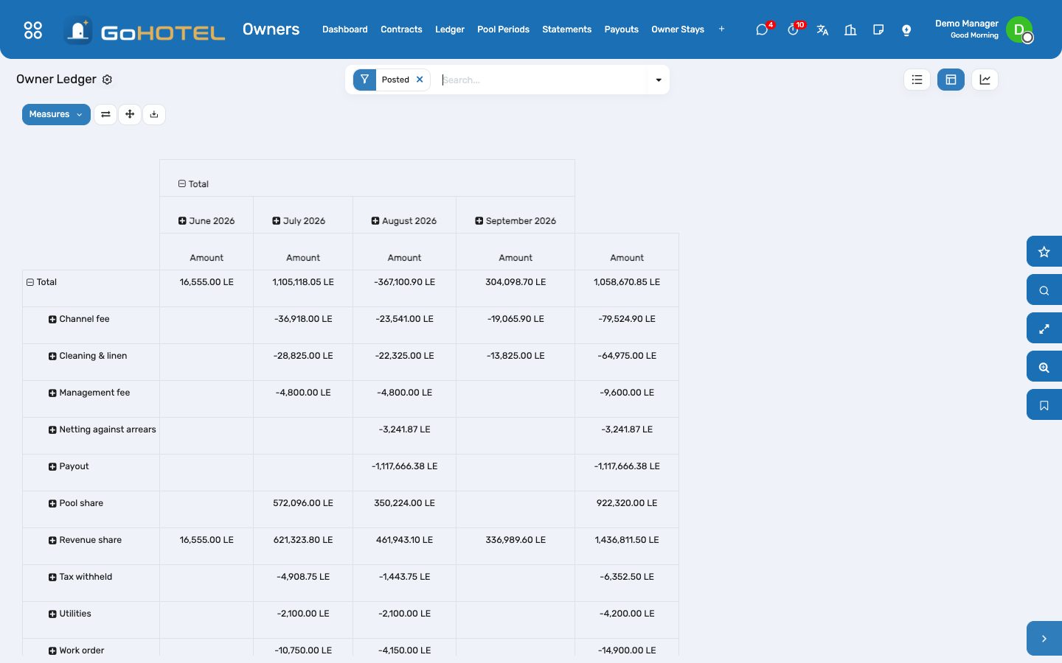This screenshot has width=1062, height=663.
Task: Open the search options dropdown arrow
Action: pyautogui.click(x=659, y=80)
